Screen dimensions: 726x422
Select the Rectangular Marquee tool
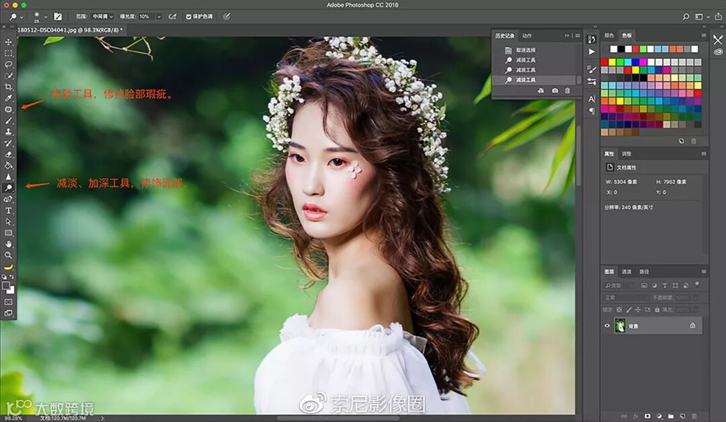click(x=8, y=53)
